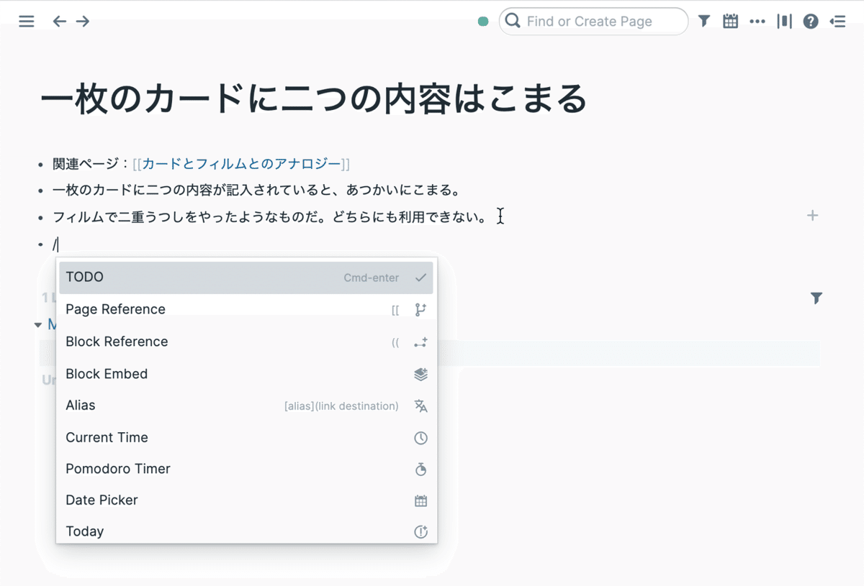
Task: Click the Block Reference nodes icon
Action: 421,342
